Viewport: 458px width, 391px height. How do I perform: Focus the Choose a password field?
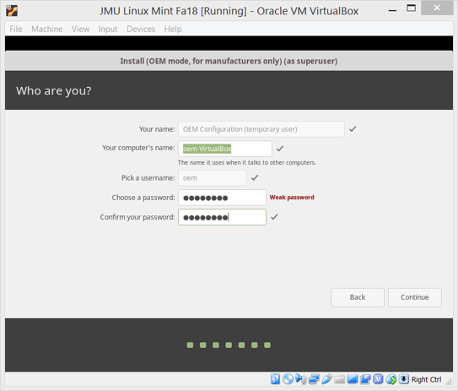point(223,198)
